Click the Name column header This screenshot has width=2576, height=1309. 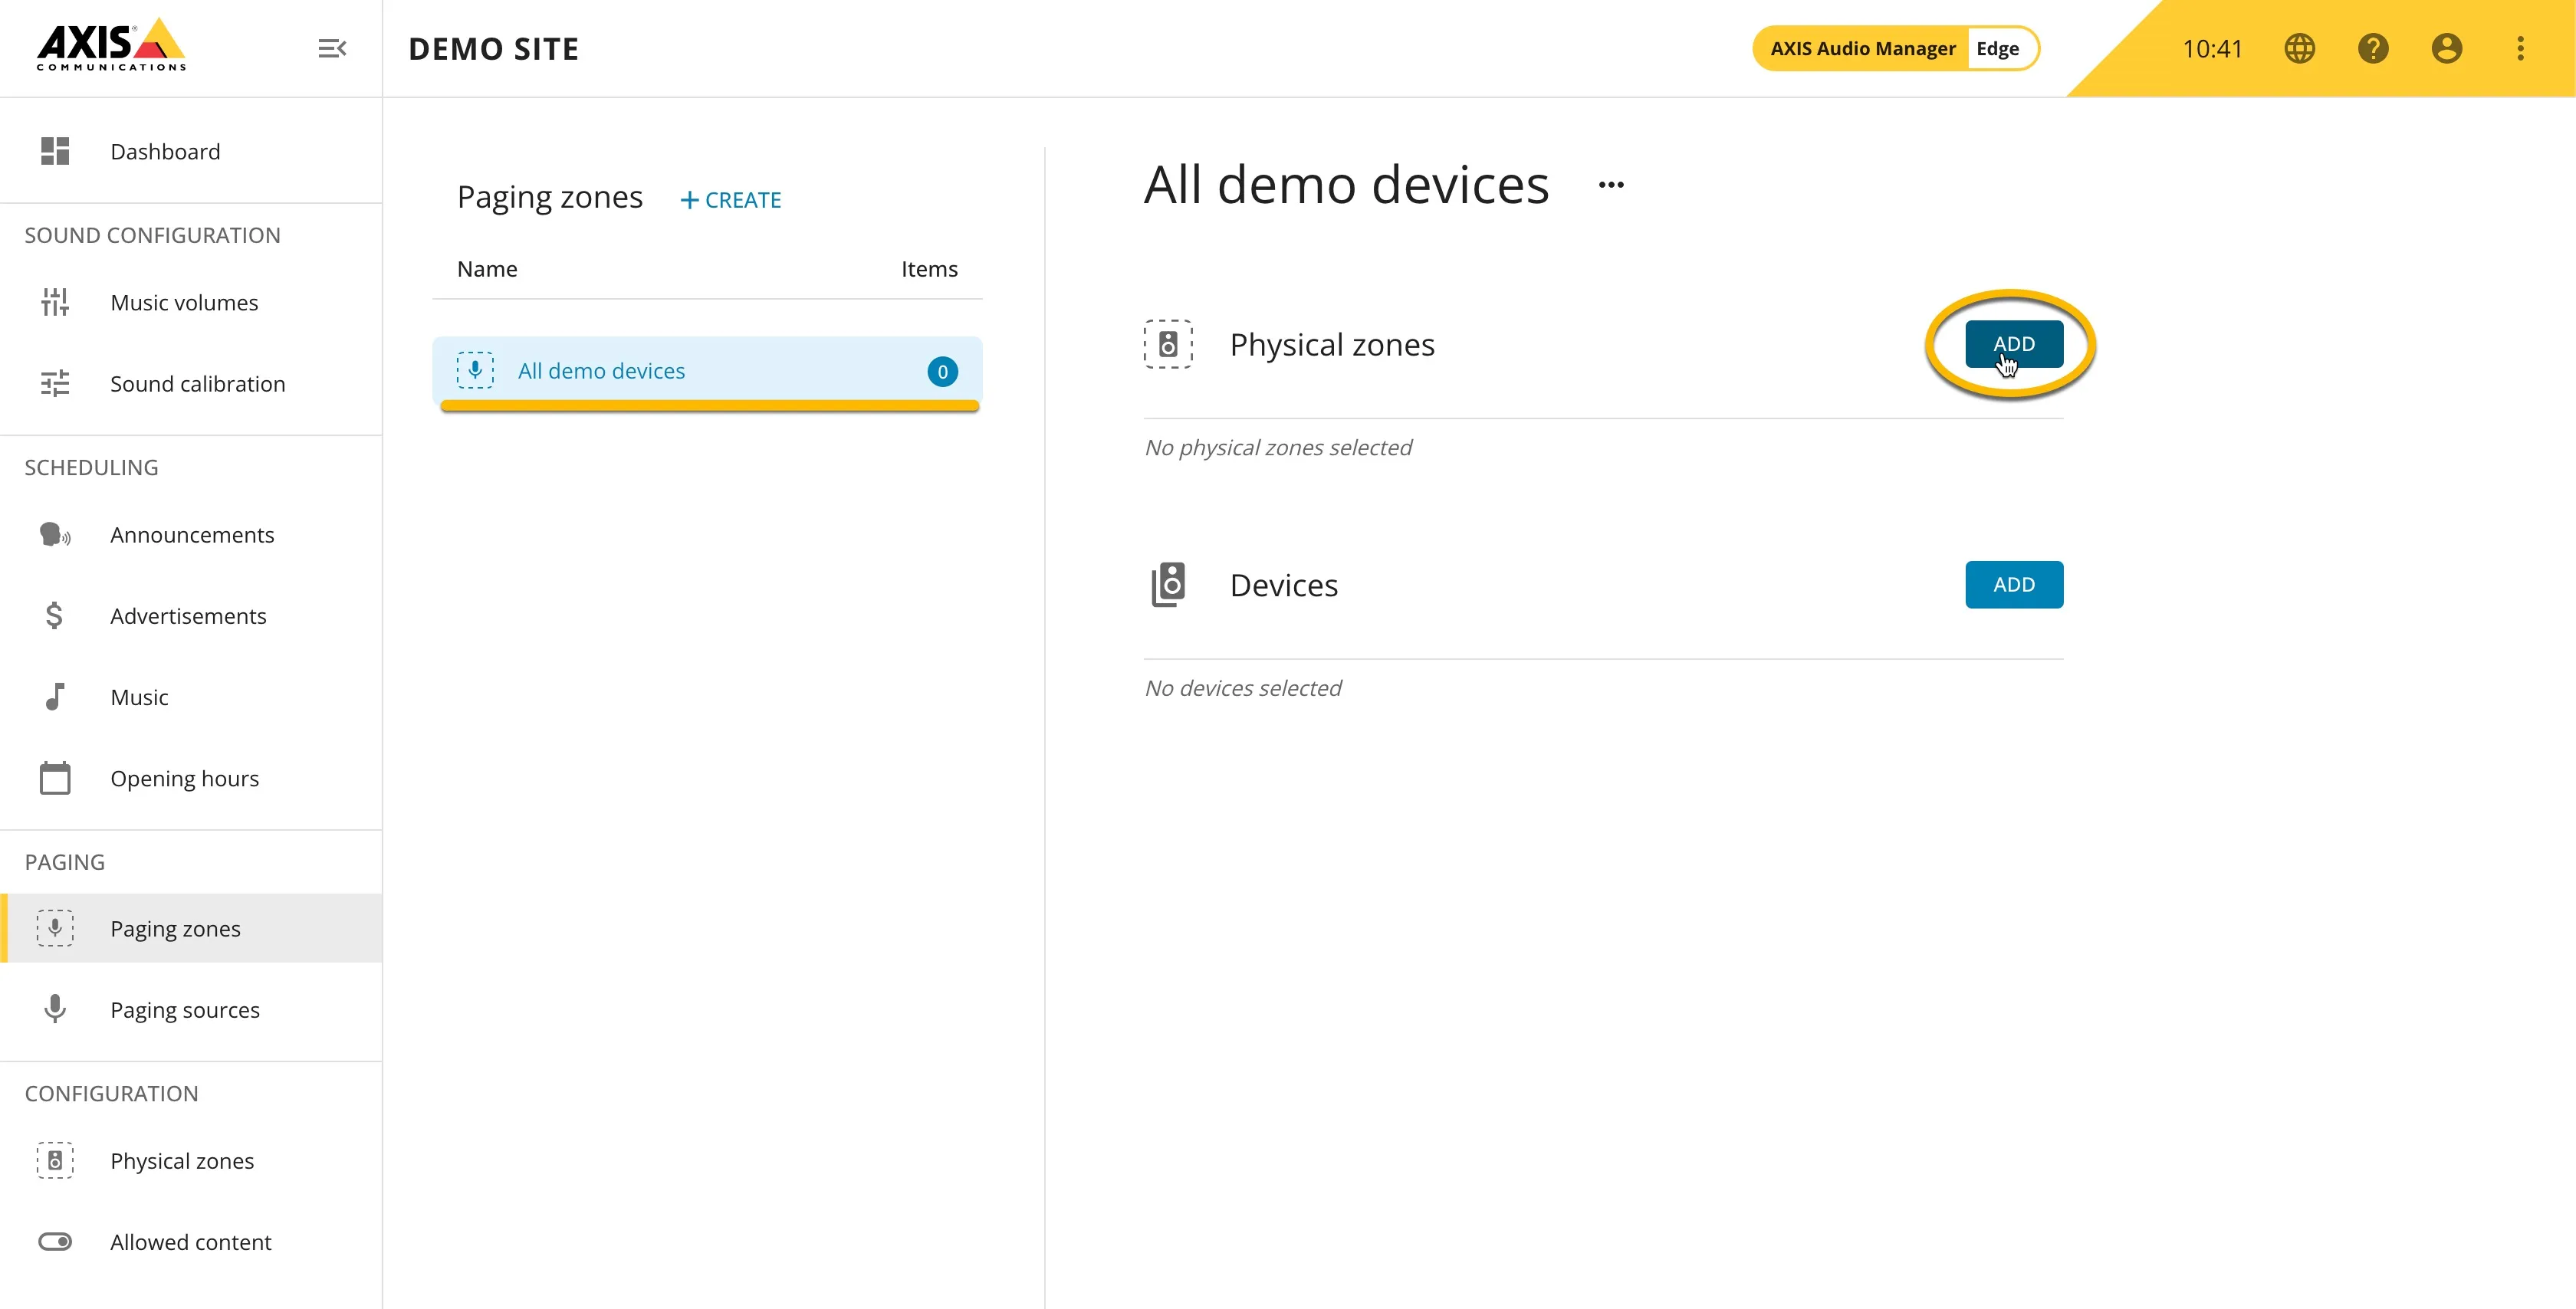pyautogui.click(x=487, y=269)
